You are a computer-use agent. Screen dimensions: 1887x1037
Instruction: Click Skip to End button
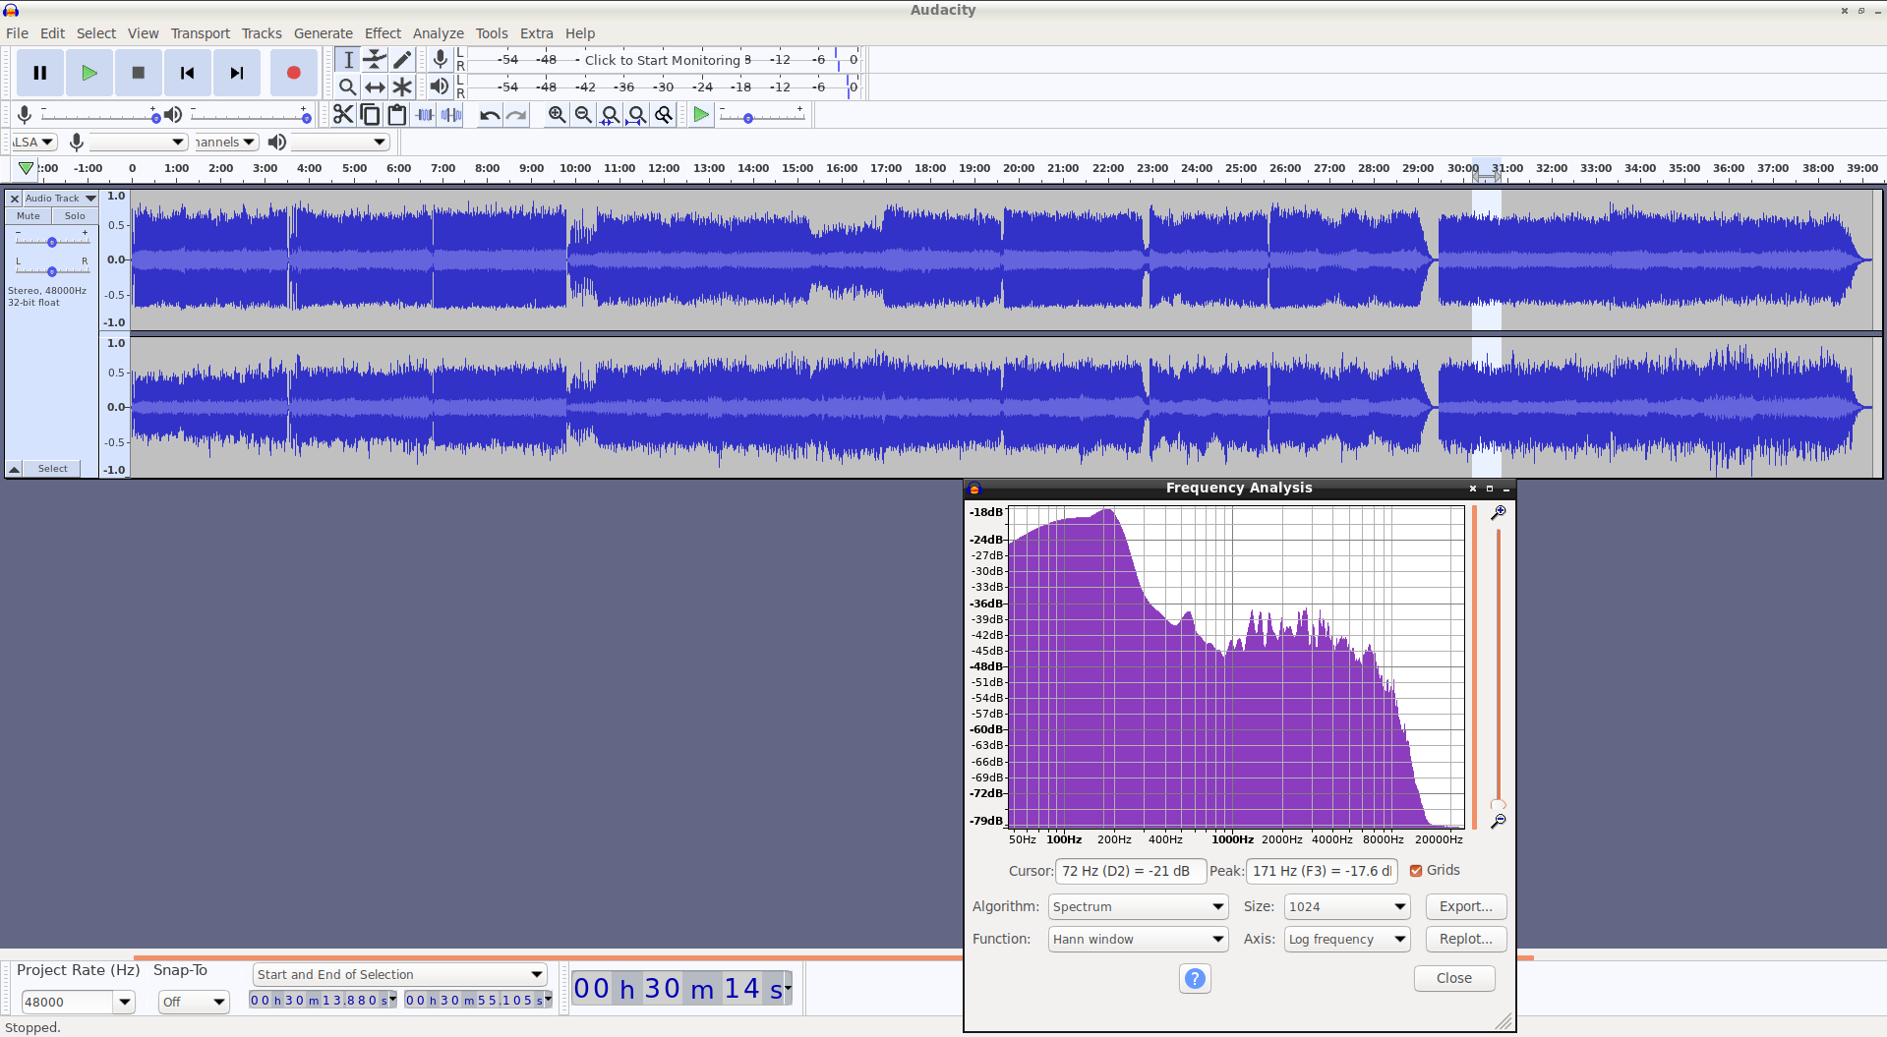tap(236, 73)
